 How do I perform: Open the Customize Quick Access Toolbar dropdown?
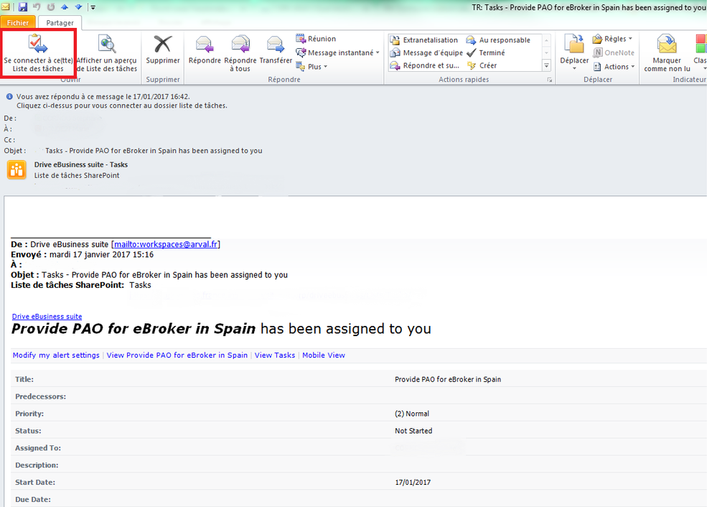(93, 7)
